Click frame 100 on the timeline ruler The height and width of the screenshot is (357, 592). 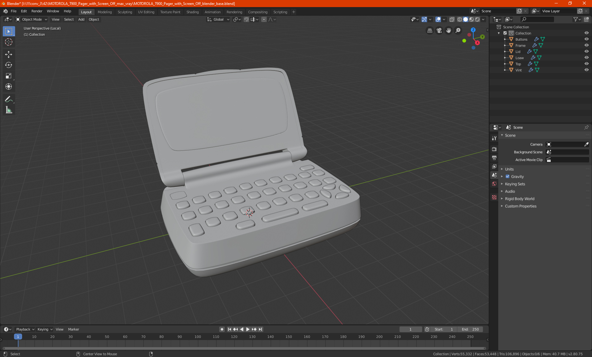pos(198,337)
